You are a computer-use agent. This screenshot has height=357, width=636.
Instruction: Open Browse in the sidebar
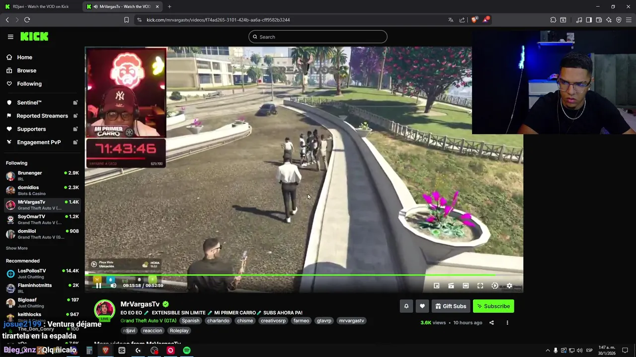pyautogui.click(x=42, y=70)
